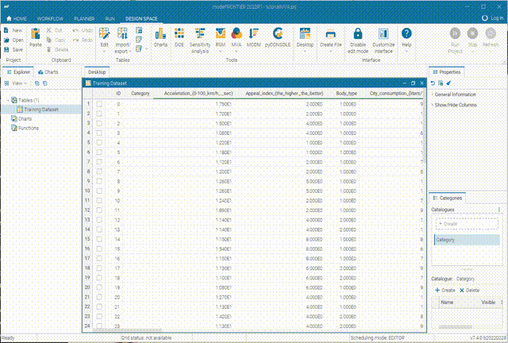Tick checkbox for row ID 1
The height and width of the screenshot is (343, 508).
[99, 114]
